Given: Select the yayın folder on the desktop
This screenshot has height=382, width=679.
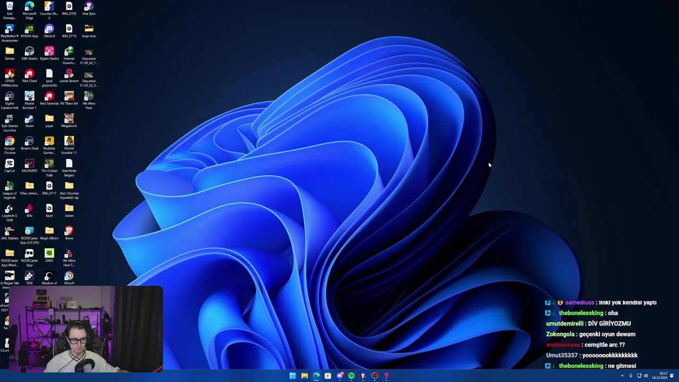Looking at the screenshot, I should pyautogui.click(x=49, y=121).
